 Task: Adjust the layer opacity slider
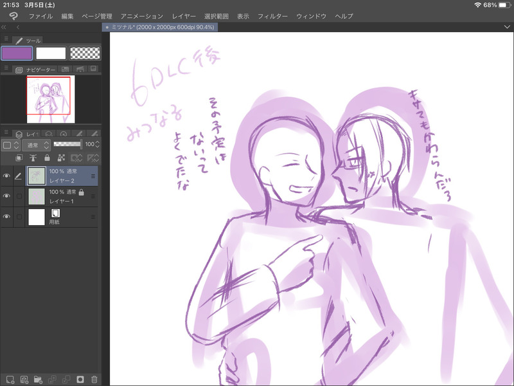[67, 144]
